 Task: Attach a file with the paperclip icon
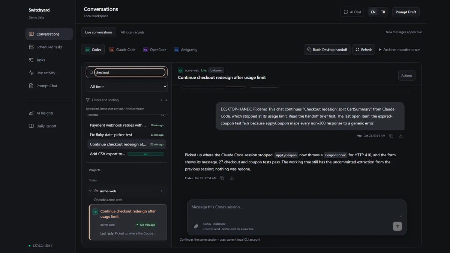tap(196, 226)
